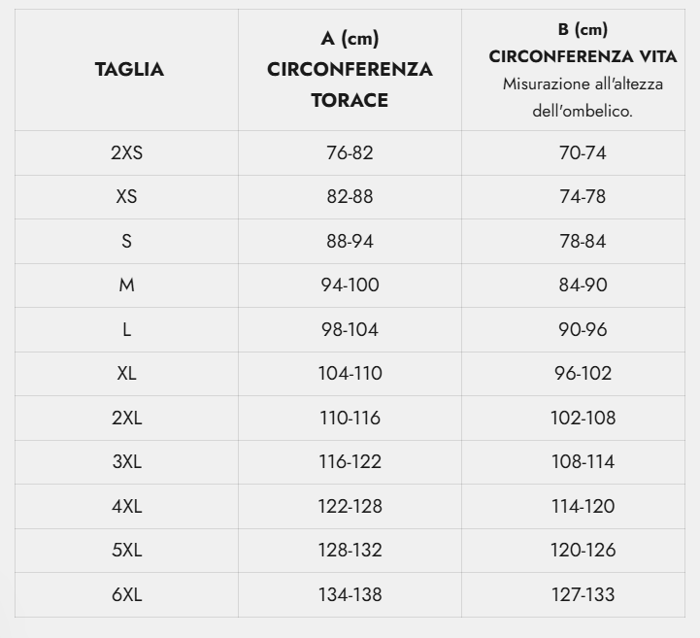Image resolution: width=700 pixels, height=638 pixels.
Task: Select size S in the table
Action: click(x=127, y=241)
